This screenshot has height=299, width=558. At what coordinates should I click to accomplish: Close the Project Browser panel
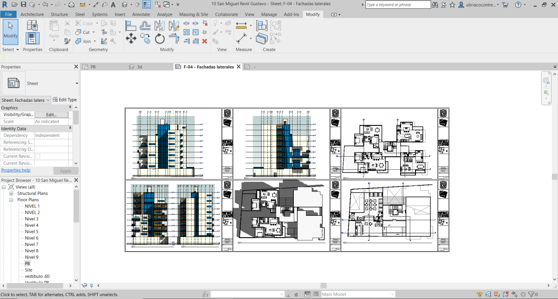[x=76, y=180]
